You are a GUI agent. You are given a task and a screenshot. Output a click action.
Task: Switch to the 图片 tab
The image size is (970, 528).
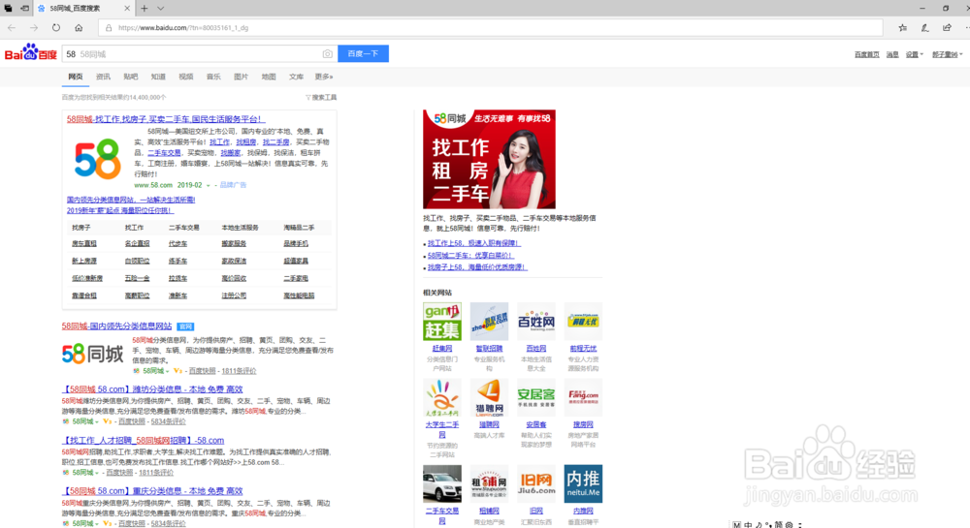tap(241, 77)
